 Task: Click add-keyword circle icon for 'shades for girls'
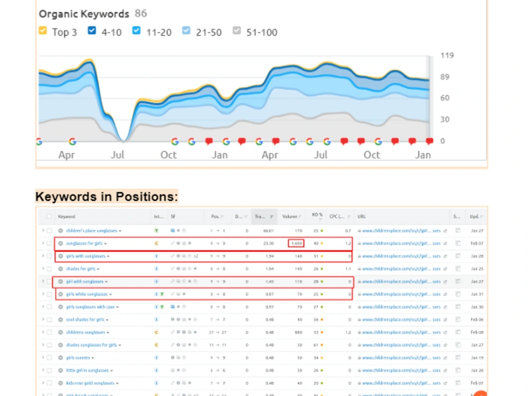61,269
